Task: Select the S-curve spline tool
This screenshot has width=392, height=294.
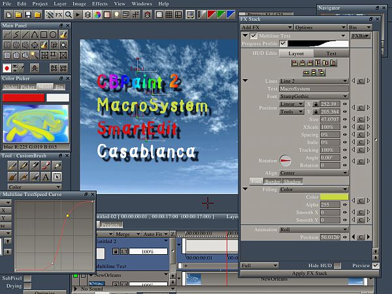Action: coord(16,35)
